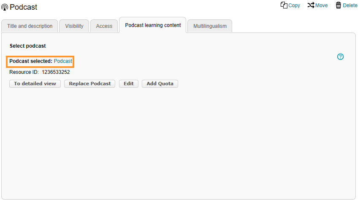This screenshot has height=200, width=360.
Task: Open the Visibility tab
Action: click(74, 26)
